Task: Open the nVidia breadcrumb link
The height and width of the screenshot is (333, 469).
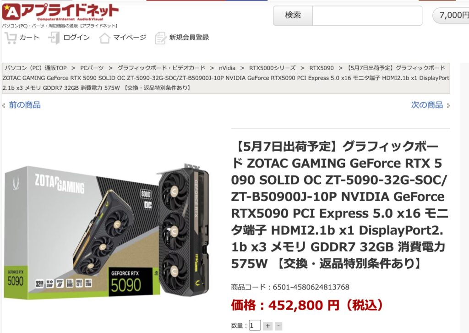Action: (227, 68)
